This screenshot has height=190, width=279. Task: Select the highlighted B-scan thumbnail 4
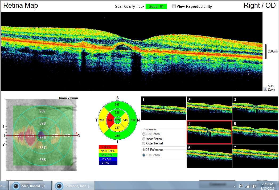209,132
